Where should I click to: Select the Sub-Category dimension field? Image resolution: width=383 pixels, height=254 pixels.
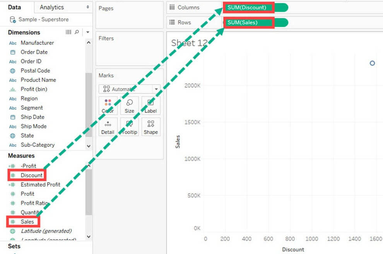tap(38, 145)
